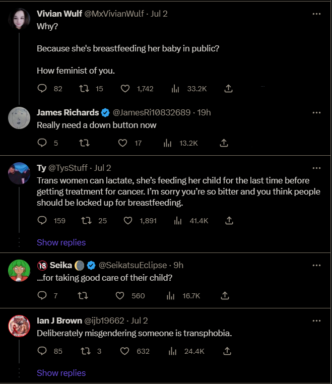332x384 pixels.
Task: Show replies under Ty's tweet
Action: coord(61,242)
